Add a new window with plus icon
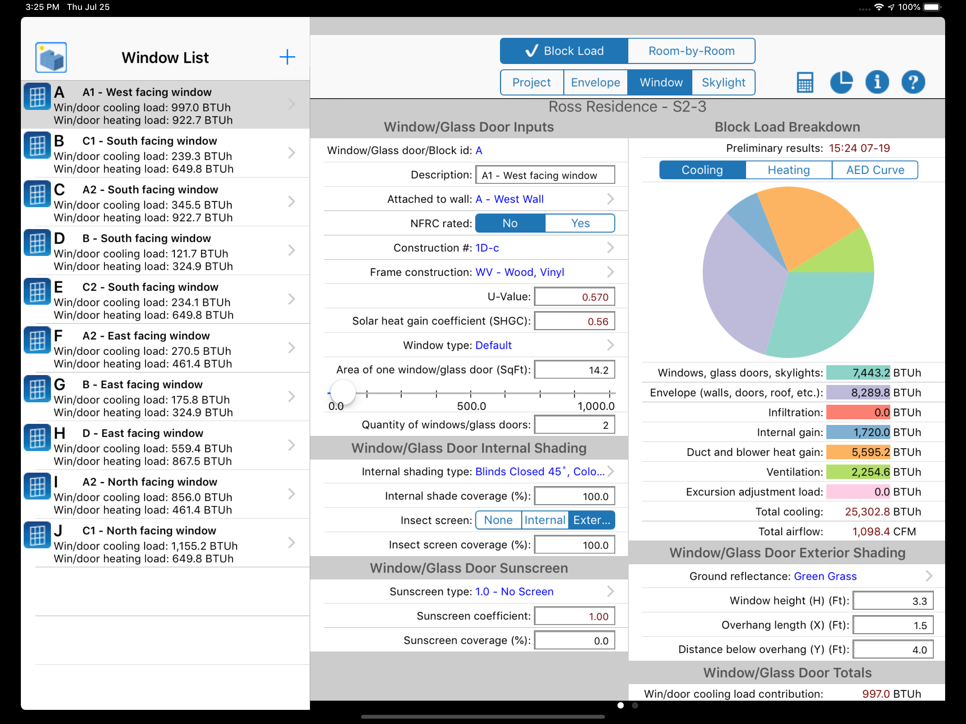Image resolution: width=966 pixels, height=724 pixels. pyautogui.click(x=287, y=57)
